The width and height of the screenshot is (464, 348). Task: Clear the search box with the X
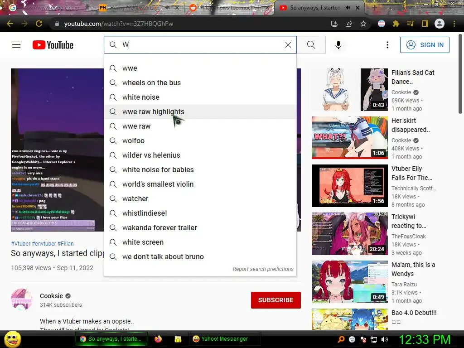tap(288, 45)
